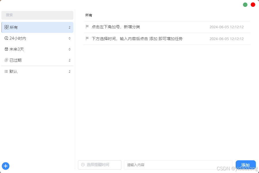This screenshot has width=259, height=173.
Task: Toggle the flag on 下方选择时间 task
Action: [87, 38]
